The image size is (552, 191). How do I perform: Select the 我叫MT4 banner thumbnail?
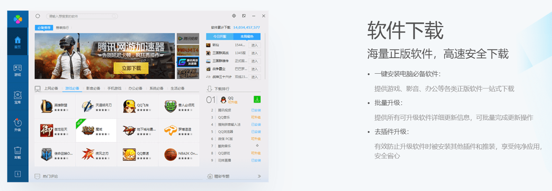188,50
